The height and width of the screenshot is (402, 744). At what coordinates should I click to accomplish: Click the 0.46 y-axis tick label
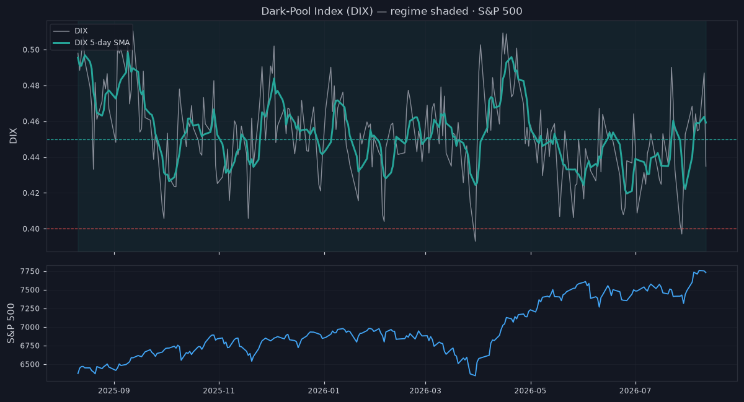[x=32, y=121]
